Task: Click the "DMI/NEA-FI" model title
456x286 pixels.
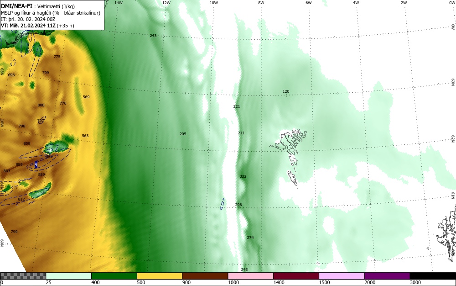Action: click(x=16, y=6)
